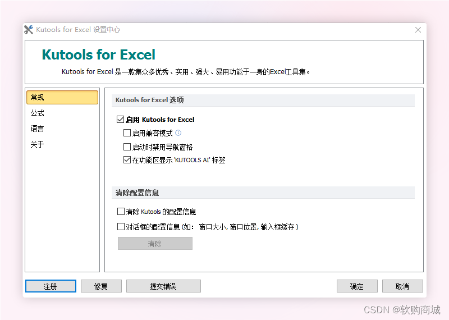Click the 提交错误 button
449x320 pixels.
pyautogui.click(x=163, y=286)
